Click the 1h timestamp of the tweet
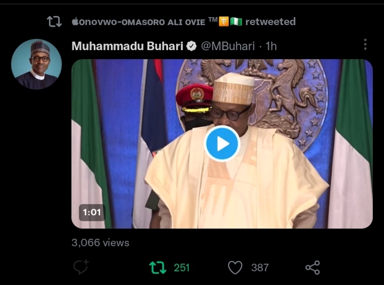This screenshot has height=285, width=384. (271, 46)
